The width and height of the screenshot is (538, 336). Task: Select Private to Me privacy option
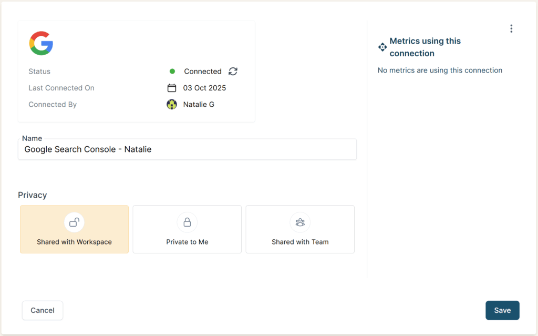(x=187, y=230)
